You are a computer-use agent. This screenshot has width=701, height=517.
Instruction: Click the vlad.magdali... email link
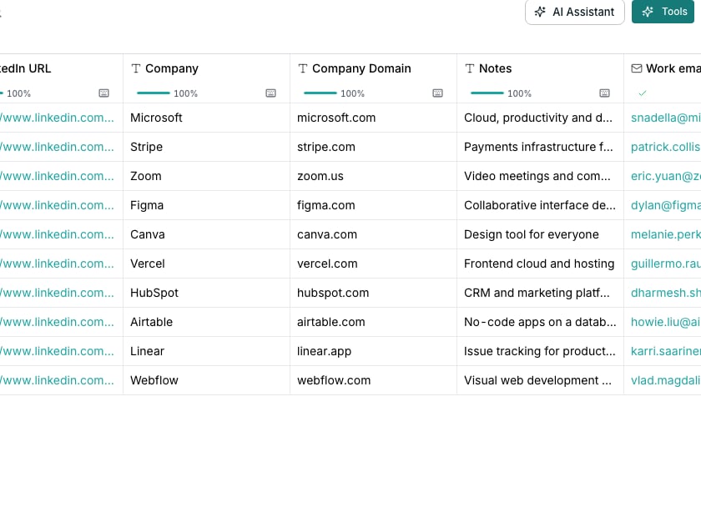(x=666, y=380)
